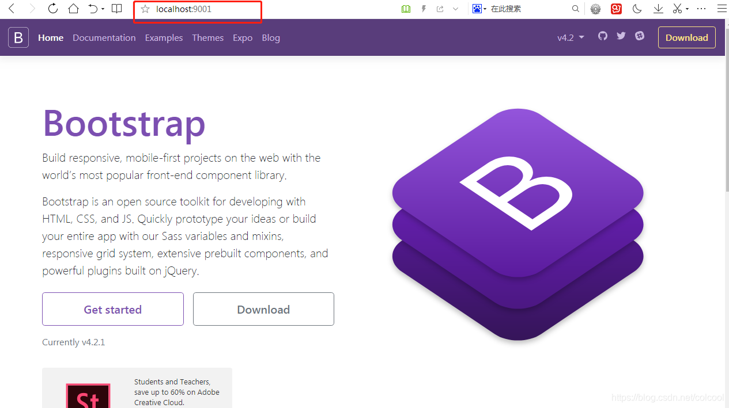Viewport: 729px width, 408px height.
Task: Open Blog nav link
Action: pos(271,37)
